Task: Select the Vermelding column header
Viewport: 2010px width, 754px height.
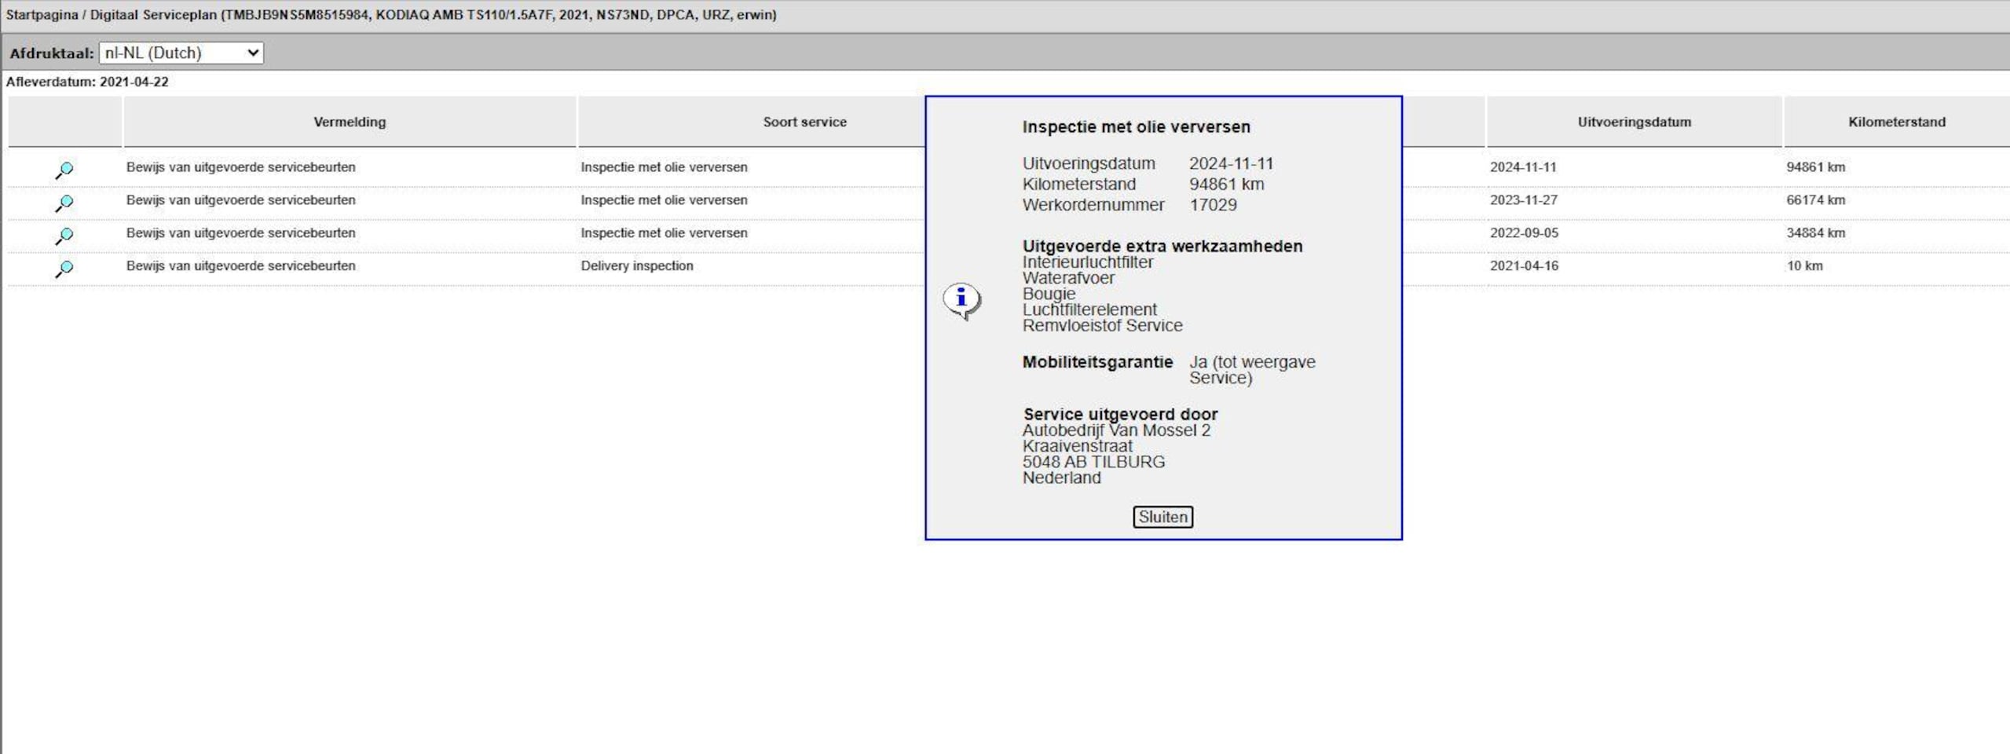Action: (x=350, y=122)
